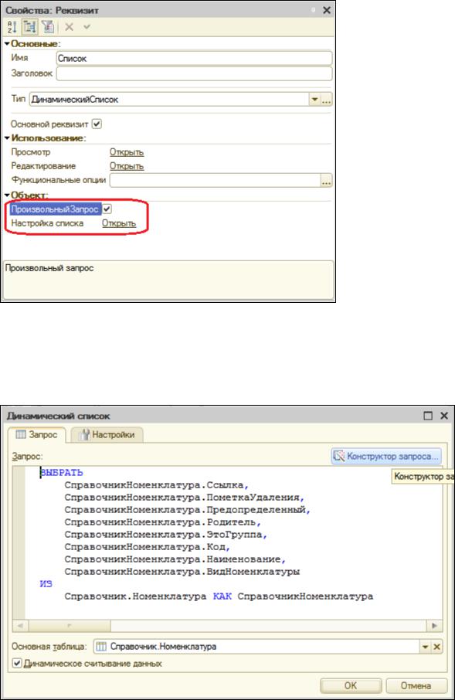Toggle the Основной реквизит checkbox
The width and height of the screenshot is (455, 700).
click(x=97, y=124)
